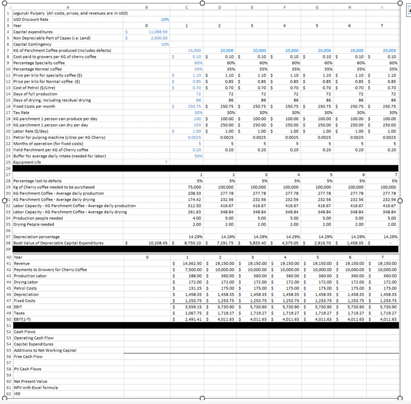Click the 2,491.41 EBIT(1-T) value
The image size is (411, 404).
point(193,319)
